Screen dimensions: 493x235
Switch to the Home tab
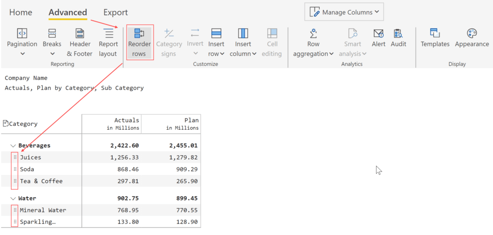21,12
